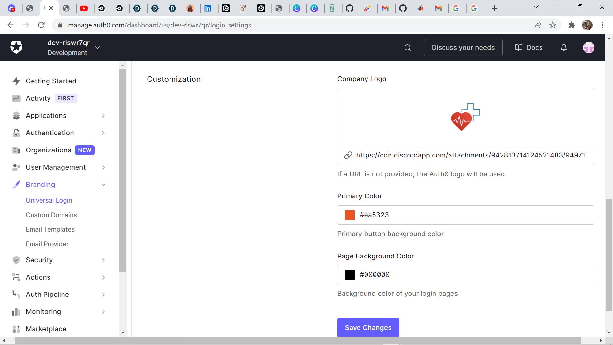
Task: Click the Auth0 shield logo
Action: [16, 48]
